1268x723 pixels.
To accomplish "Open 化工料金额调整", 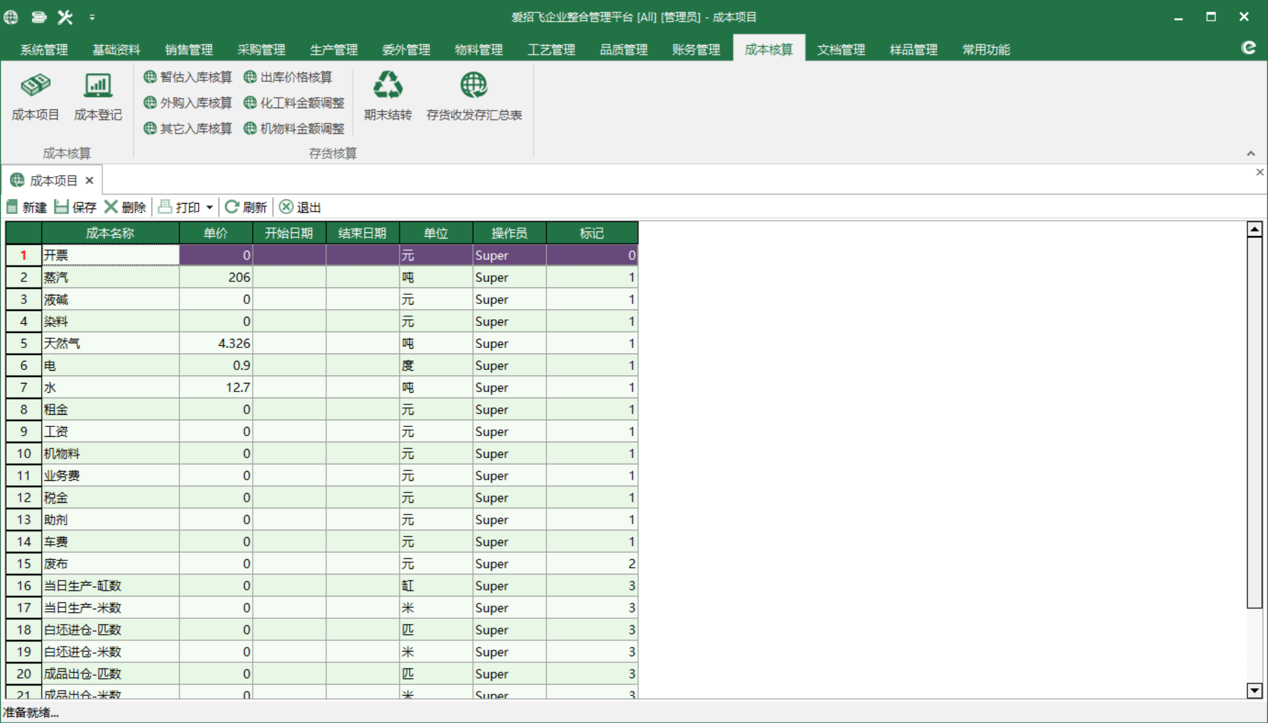I will point(294,103).
